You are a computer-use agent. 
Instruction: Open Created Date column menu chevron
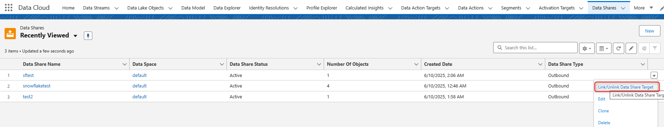(x=540, y=64)
